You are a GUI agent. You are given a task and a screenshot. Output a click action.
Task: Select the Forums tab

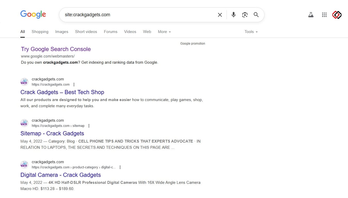(111, 32)
